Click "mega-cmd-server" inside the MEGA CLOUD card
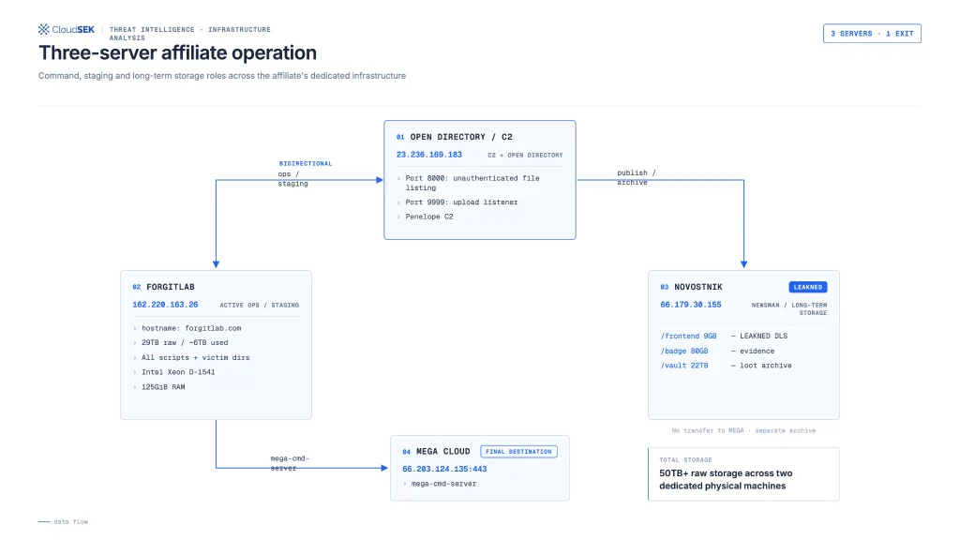Viewport: 960px width, 540px height. click(x=443, y=484)
